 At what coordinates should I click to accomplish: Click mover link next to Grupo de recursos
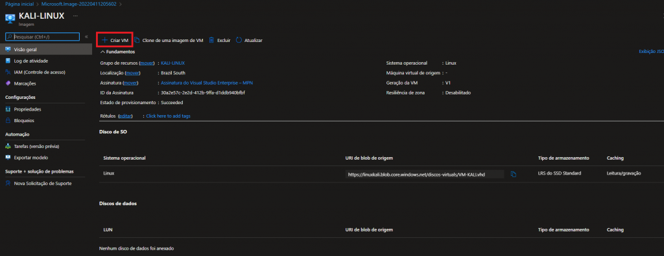click(147, 63)
